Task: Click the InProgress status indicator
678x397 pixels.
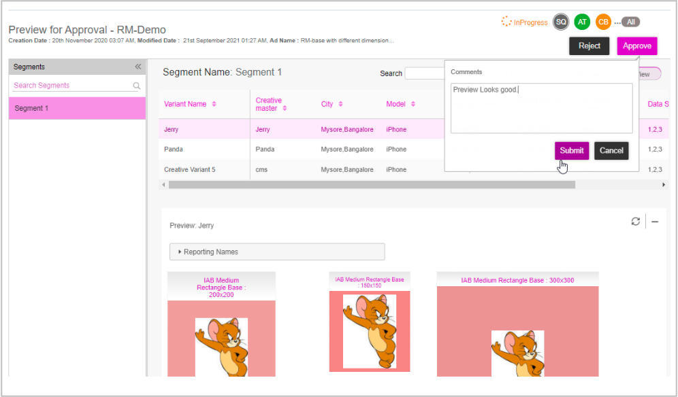Action: 525,22
